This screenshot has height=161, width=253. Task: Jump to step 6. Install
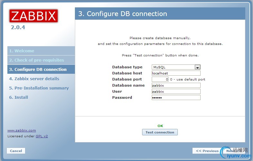(19, 97)
